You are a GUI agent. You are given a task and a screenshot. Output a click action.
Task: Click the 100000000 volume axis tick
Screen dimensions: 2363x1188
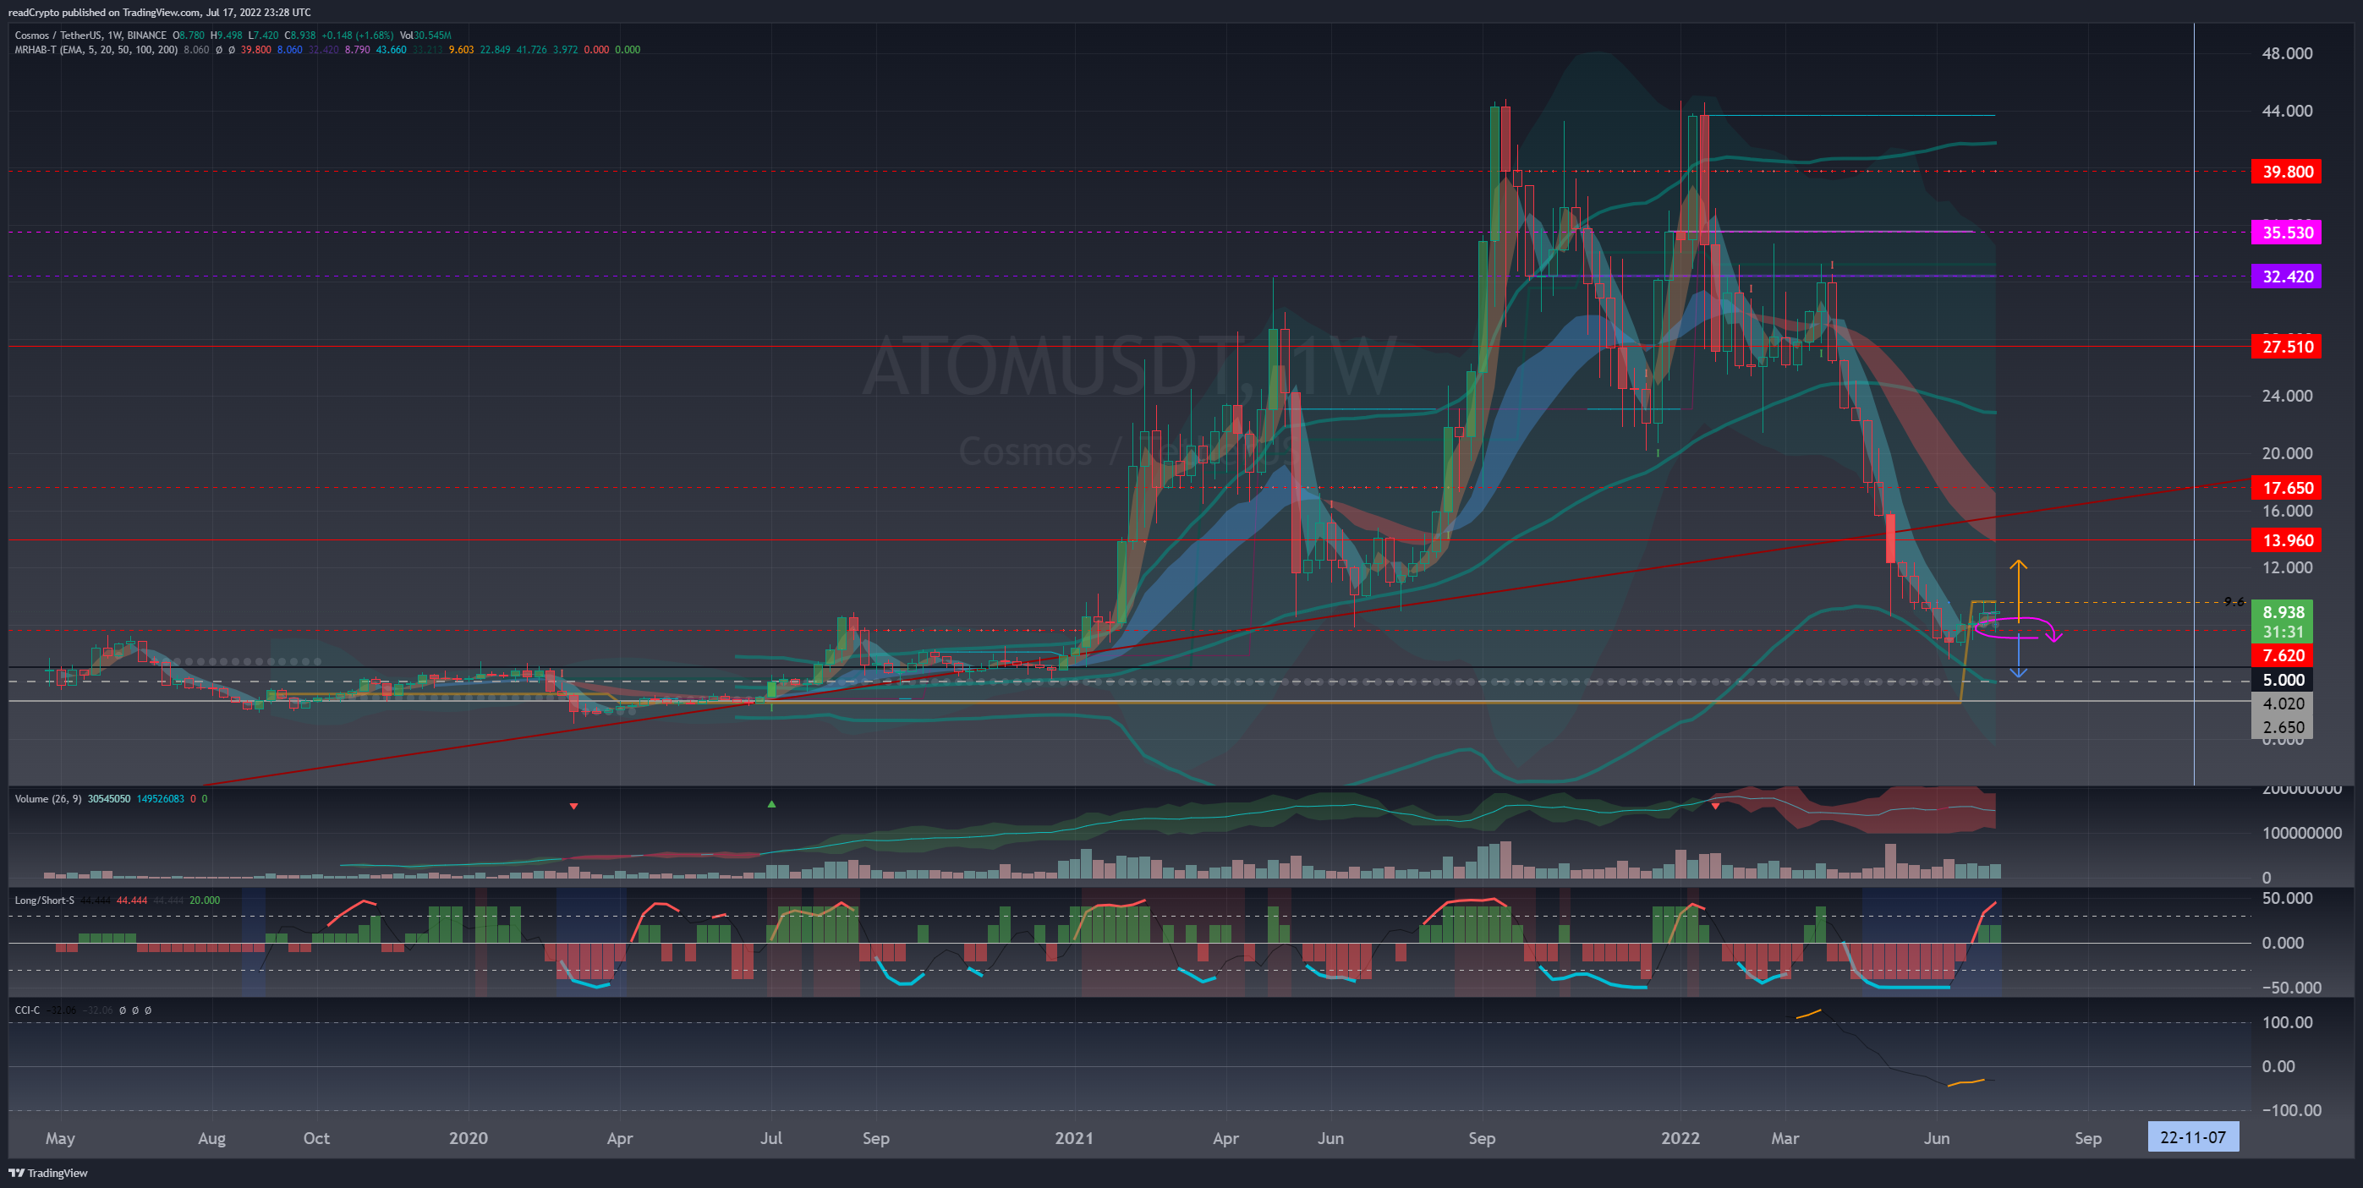[x=2301, y=833]
